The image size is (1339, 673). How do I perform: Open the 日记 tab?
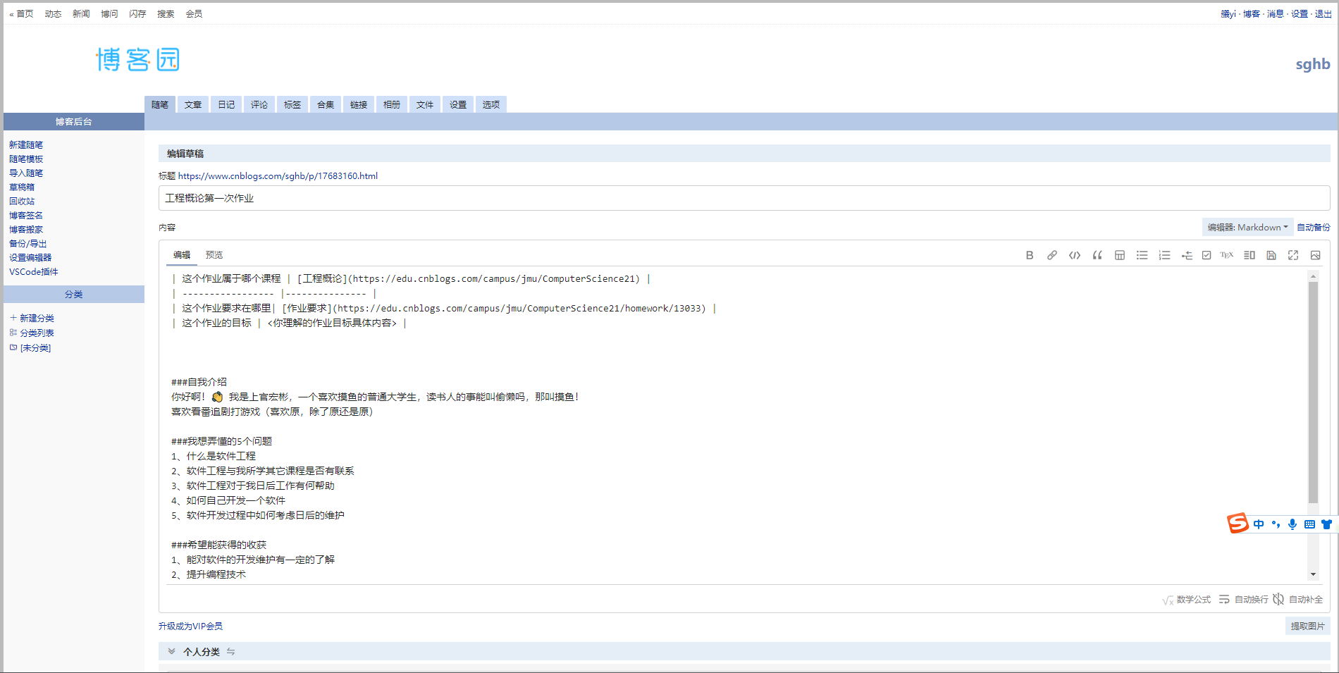coord(226,104)
